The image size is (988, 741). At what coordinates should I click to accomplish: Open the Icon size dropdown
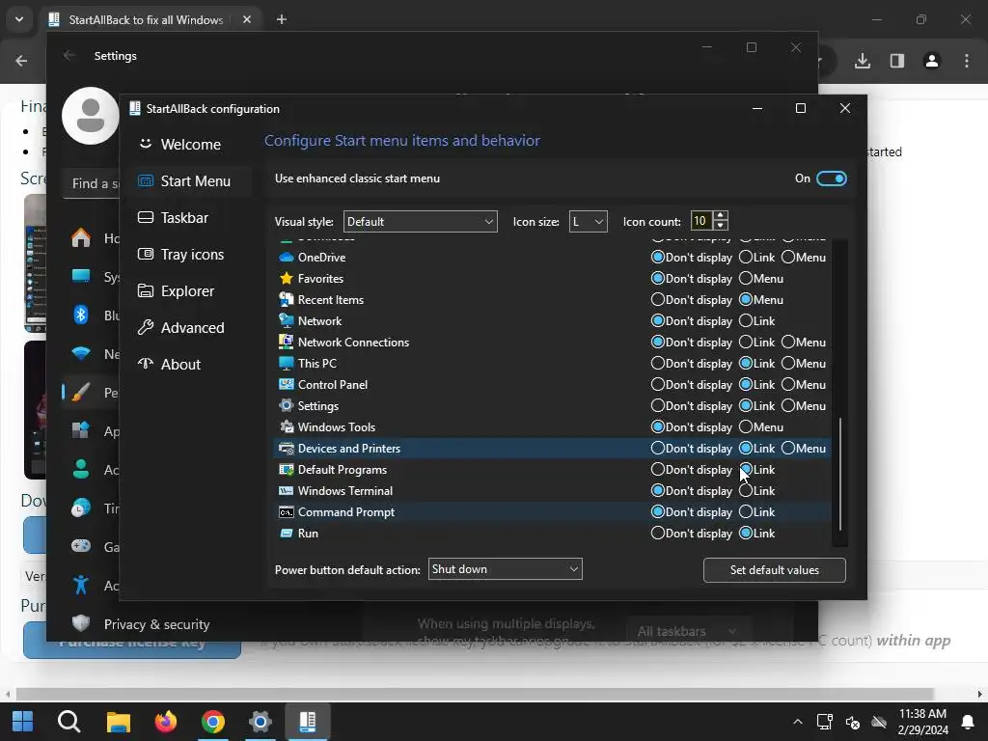[588, 222]
